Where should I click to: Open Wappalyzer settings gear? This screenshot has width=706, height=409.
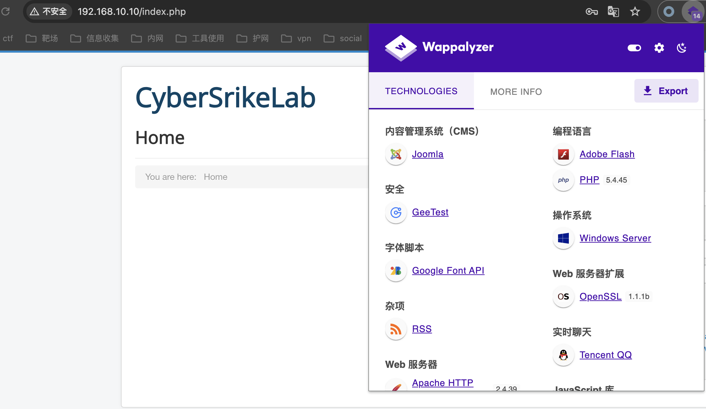point(659,48)
